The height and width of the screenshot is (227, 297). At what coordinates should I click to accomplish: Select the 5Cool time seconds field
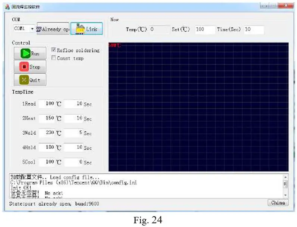click(x=73, y=162)
